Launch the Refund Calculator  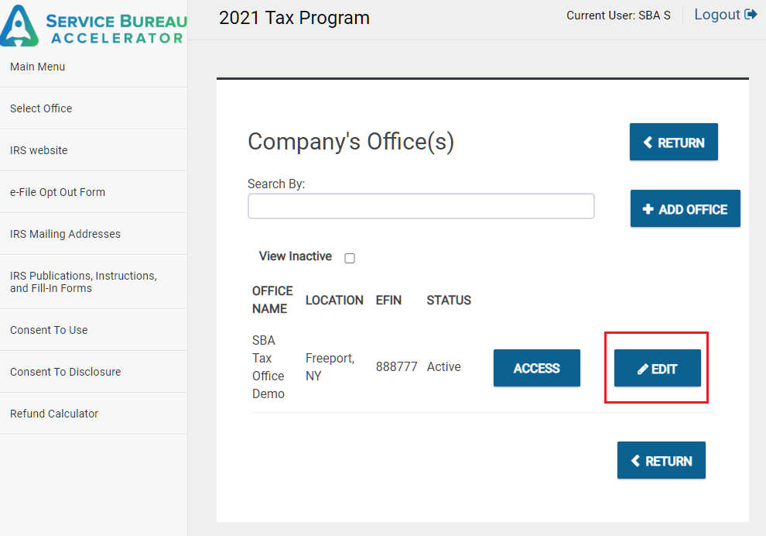coord(54,414)
